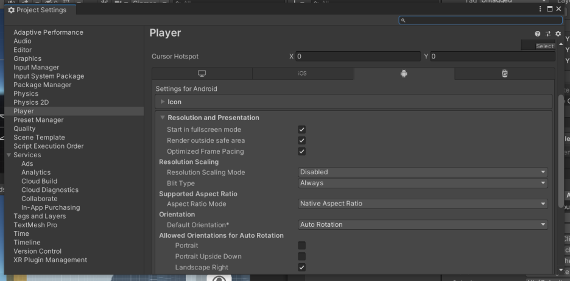Focus the Project Settings search box

coord(480,20)
